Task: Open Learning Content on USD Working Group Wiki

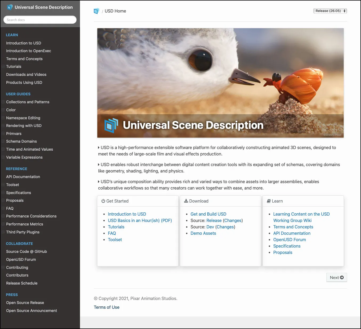Action: tap(301, 217)
